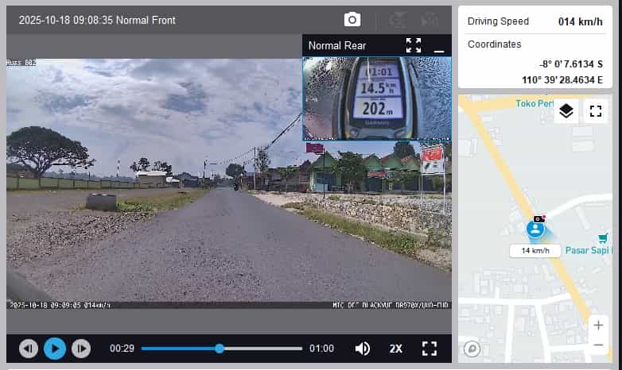622x370 pixels.
Task: Capture a snapshot with the camera icon
Action: 352,20
